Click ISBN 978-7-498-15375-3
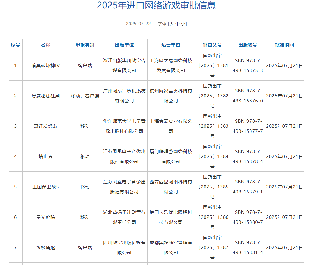This screenshot has height=265, width=310. [x=248, y=66]
